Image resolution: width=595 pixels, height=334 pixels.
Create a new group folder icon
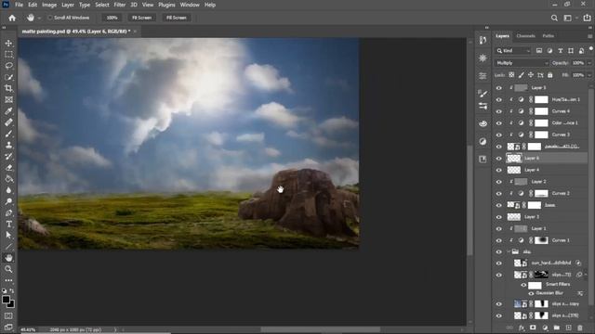tap(557, 328)
